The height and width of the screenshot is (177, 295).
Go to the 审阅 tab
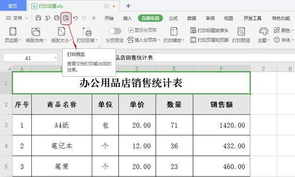(x=210, y=18)
